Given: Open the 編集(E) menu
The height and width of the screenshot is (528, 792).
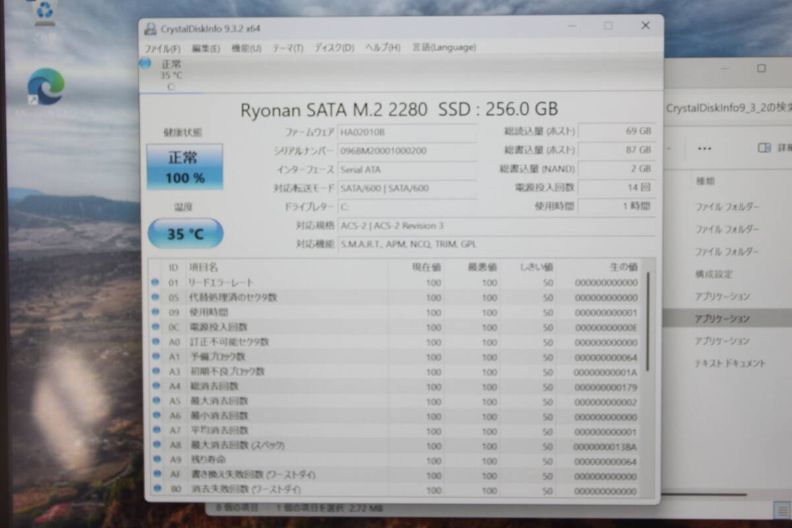Looking at the screenshot, I should (206, 48).
